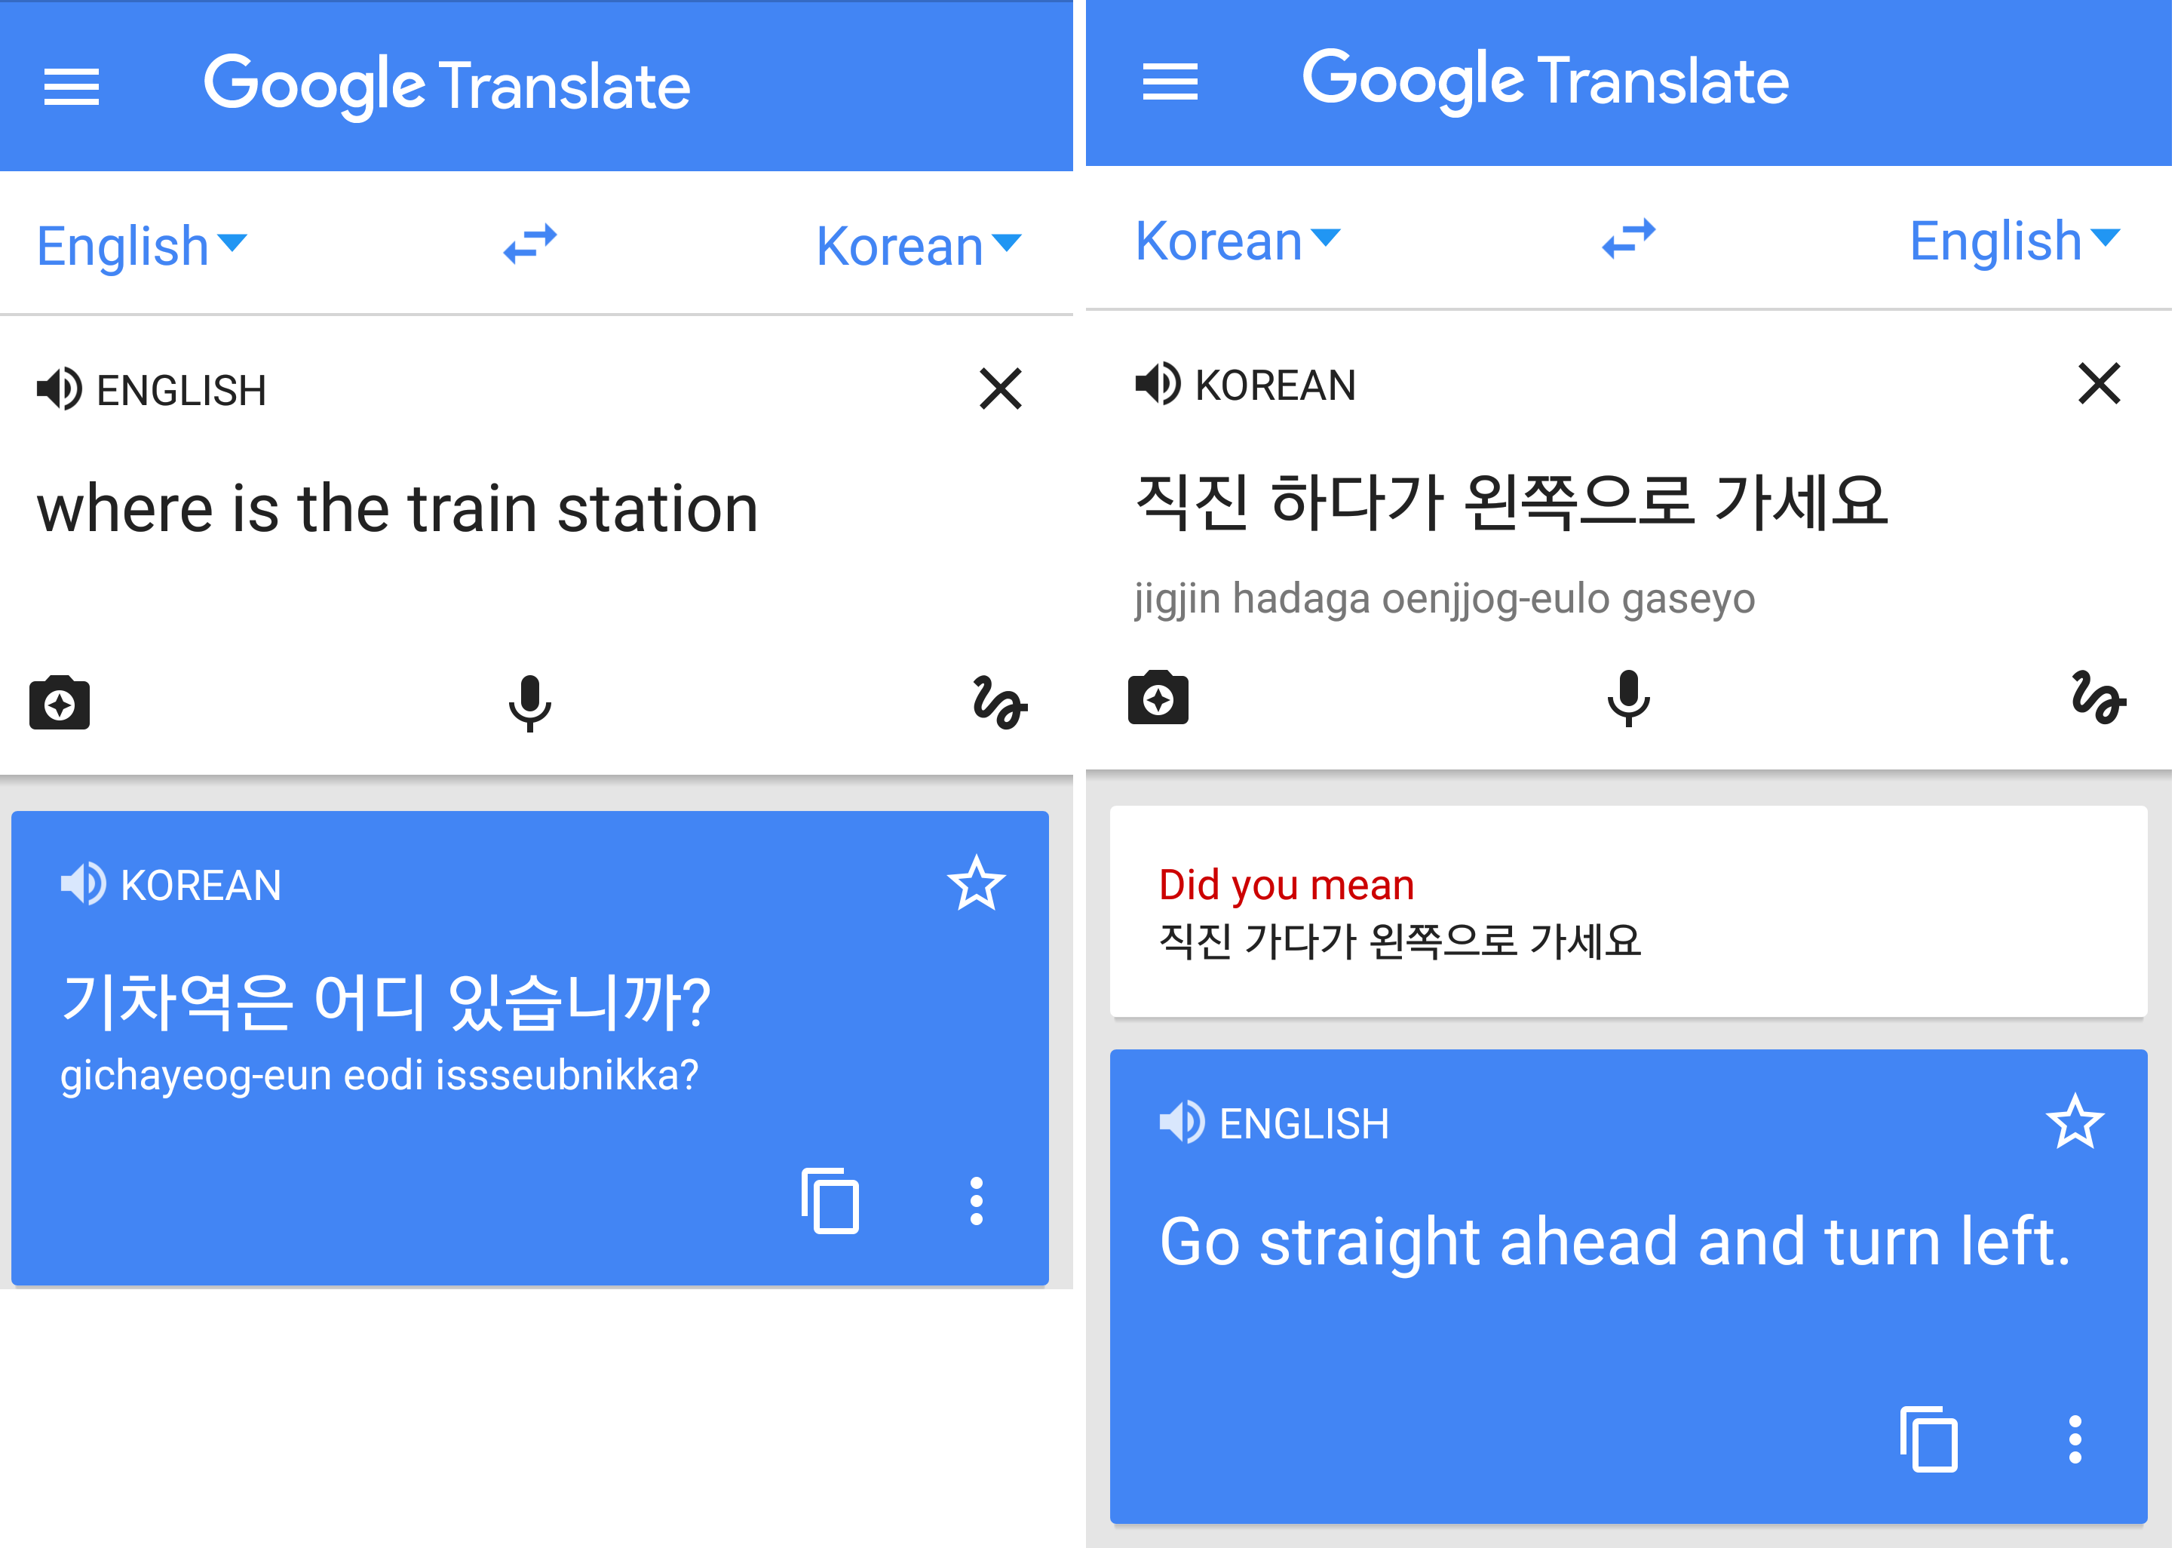Swap languages on the English-to-Korean screen
The image size is (2184, 1548).
tap(530, 244)
